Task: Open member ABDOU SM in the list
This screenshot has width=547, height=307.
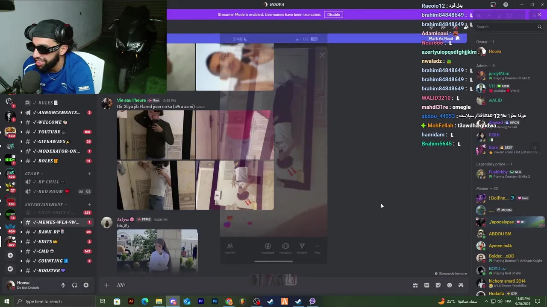Action: pos(509,234)
